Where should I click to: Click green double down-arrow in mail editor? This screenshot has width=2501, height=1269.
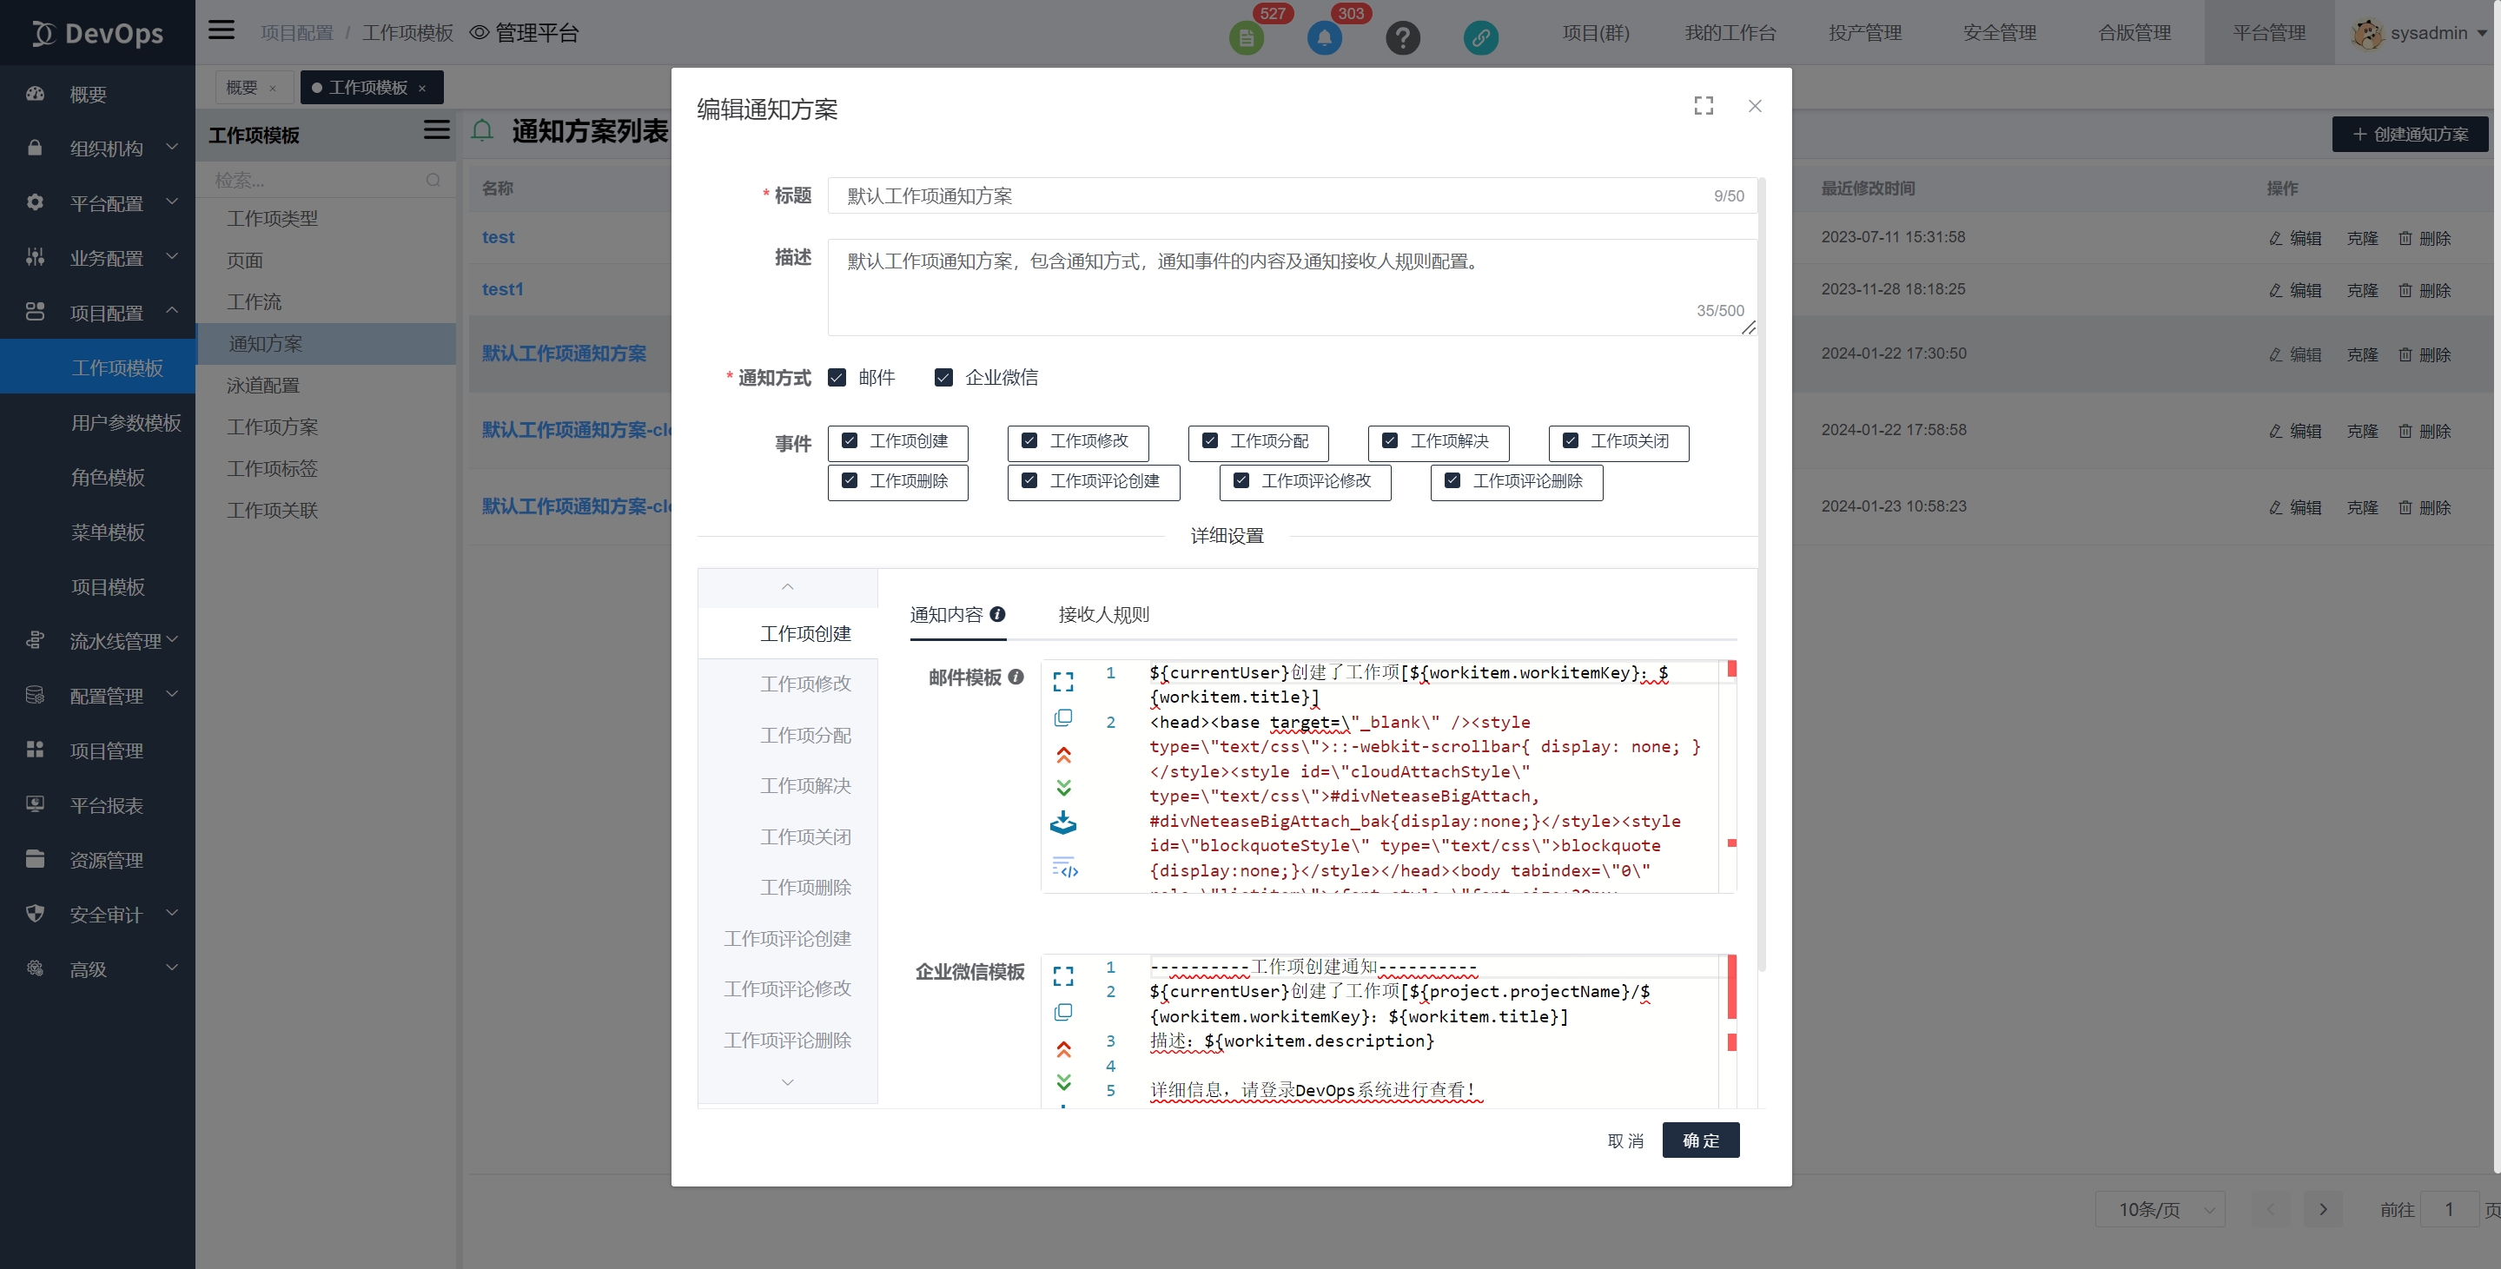[x=1063, y=788]
